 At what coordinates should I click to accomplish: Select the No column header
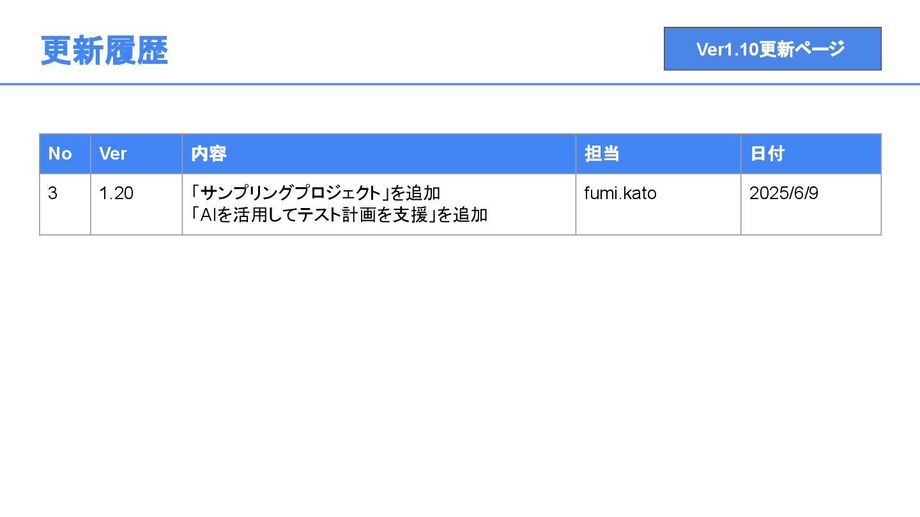(60, 154)
